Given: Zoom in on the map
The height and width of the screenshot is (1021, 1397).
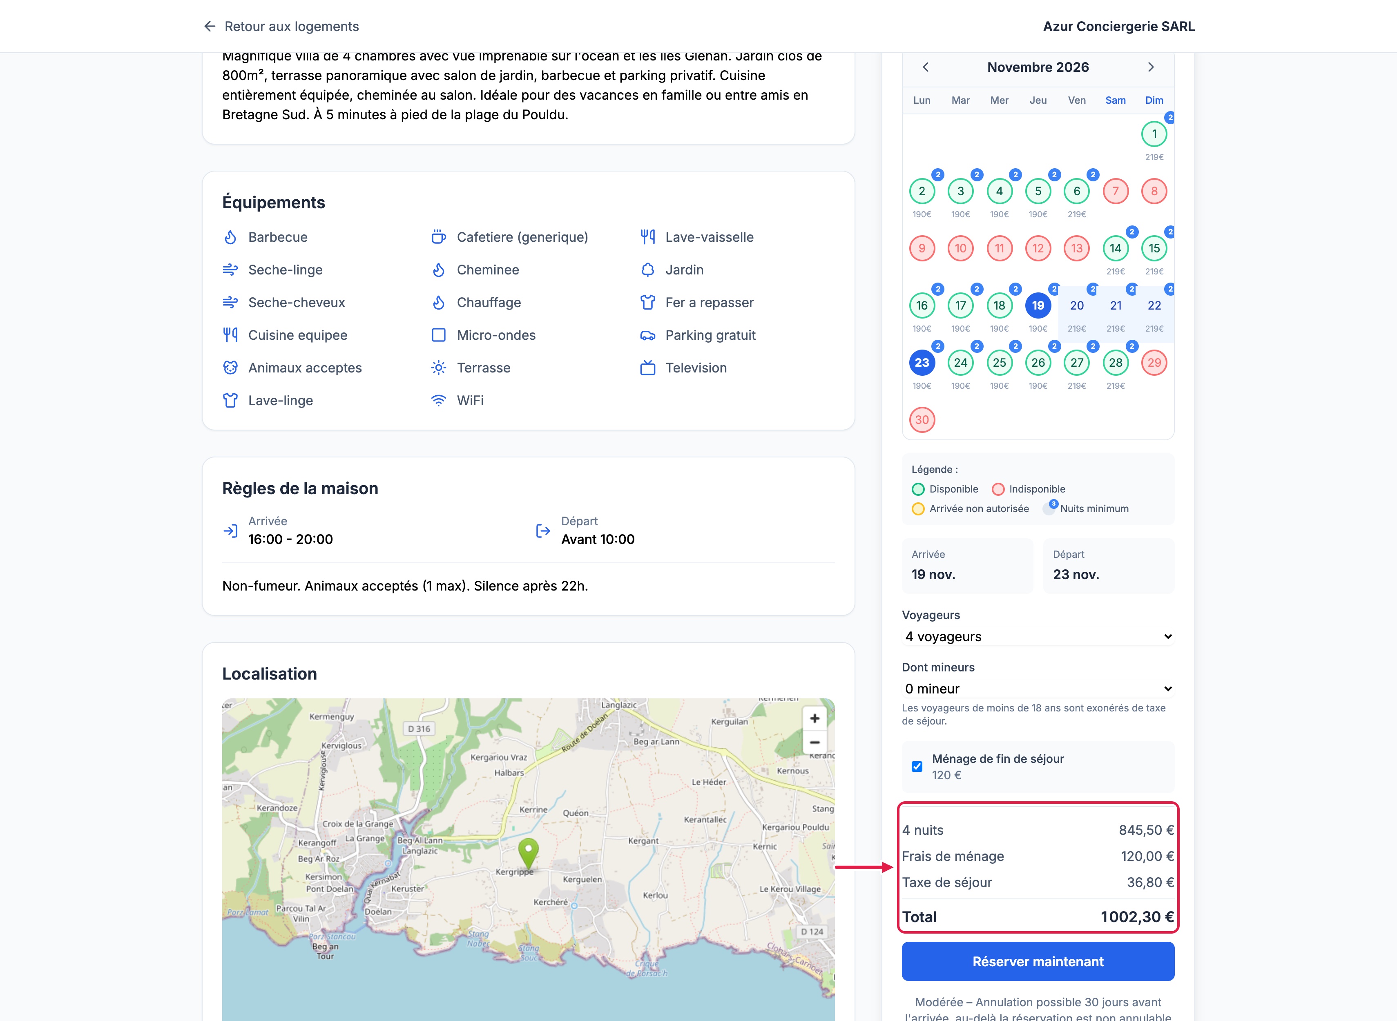Looking at the screenshot, I should pos(815,718).
